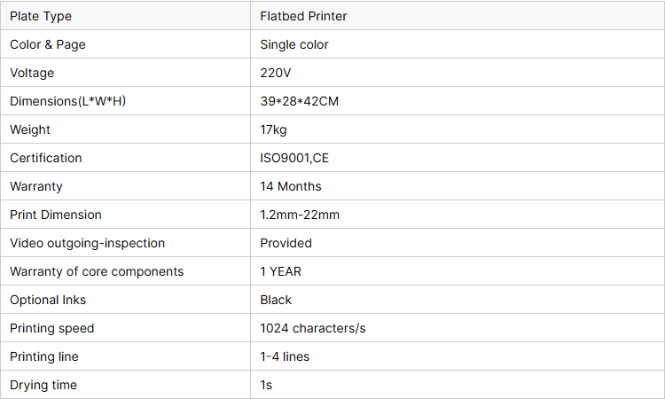The height and width of the screenshot is (399, 665).
Task: Click the 'Certification' label cell
Action: 46,158
